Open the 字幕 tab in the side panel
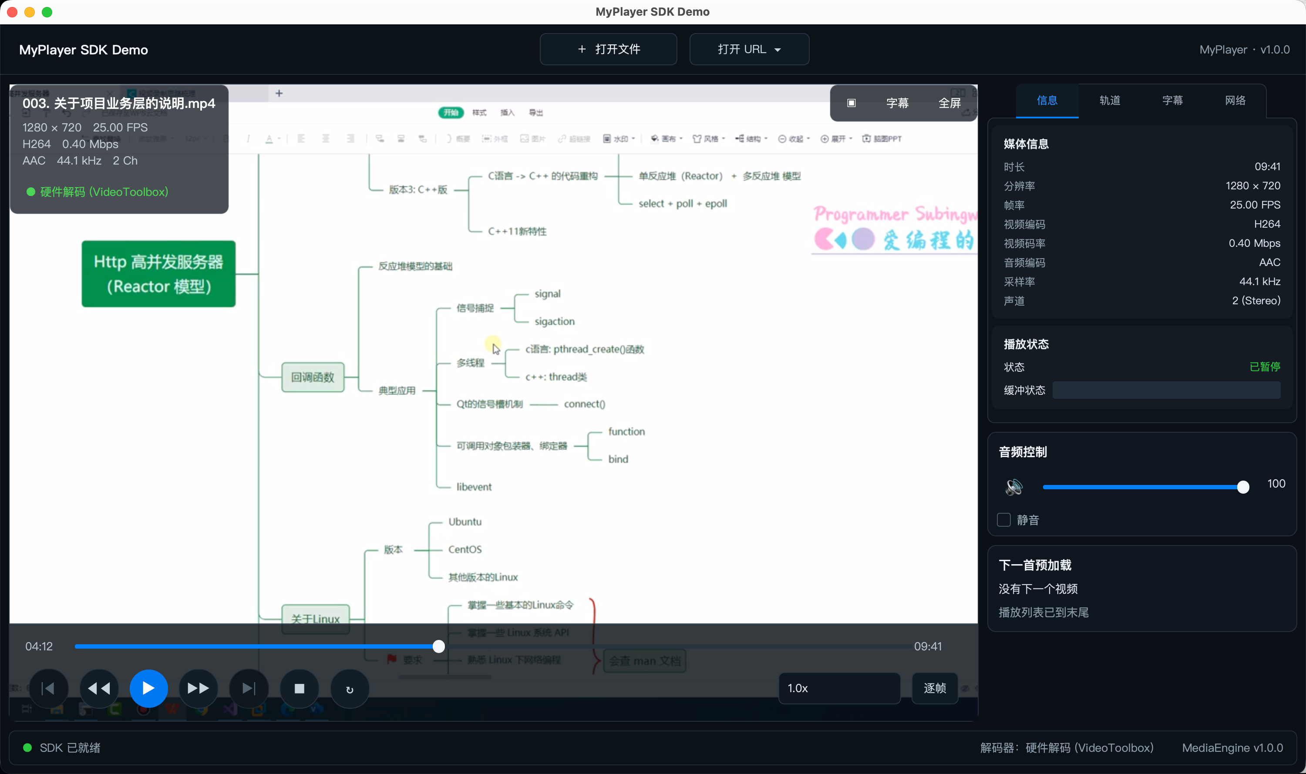 pos(1172,100)
